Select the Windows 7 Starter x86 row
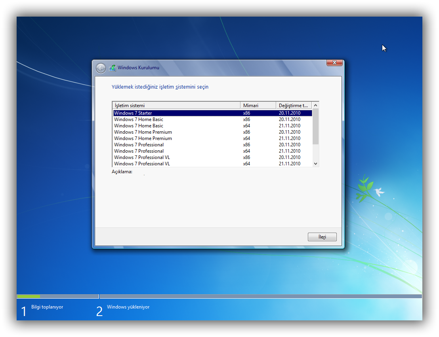Image resolution: width=439 pixels, height=337 pixels. (x=212, y=113)
